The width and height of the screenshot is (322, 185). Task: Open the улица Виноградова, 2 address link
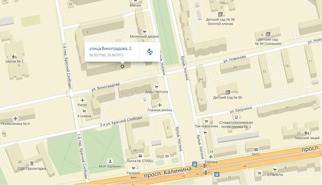(x=110, y=49)
